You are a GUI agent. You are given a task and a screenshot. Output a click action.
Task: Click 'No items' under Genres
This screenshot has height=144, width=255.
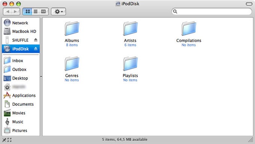pos(72,80)
